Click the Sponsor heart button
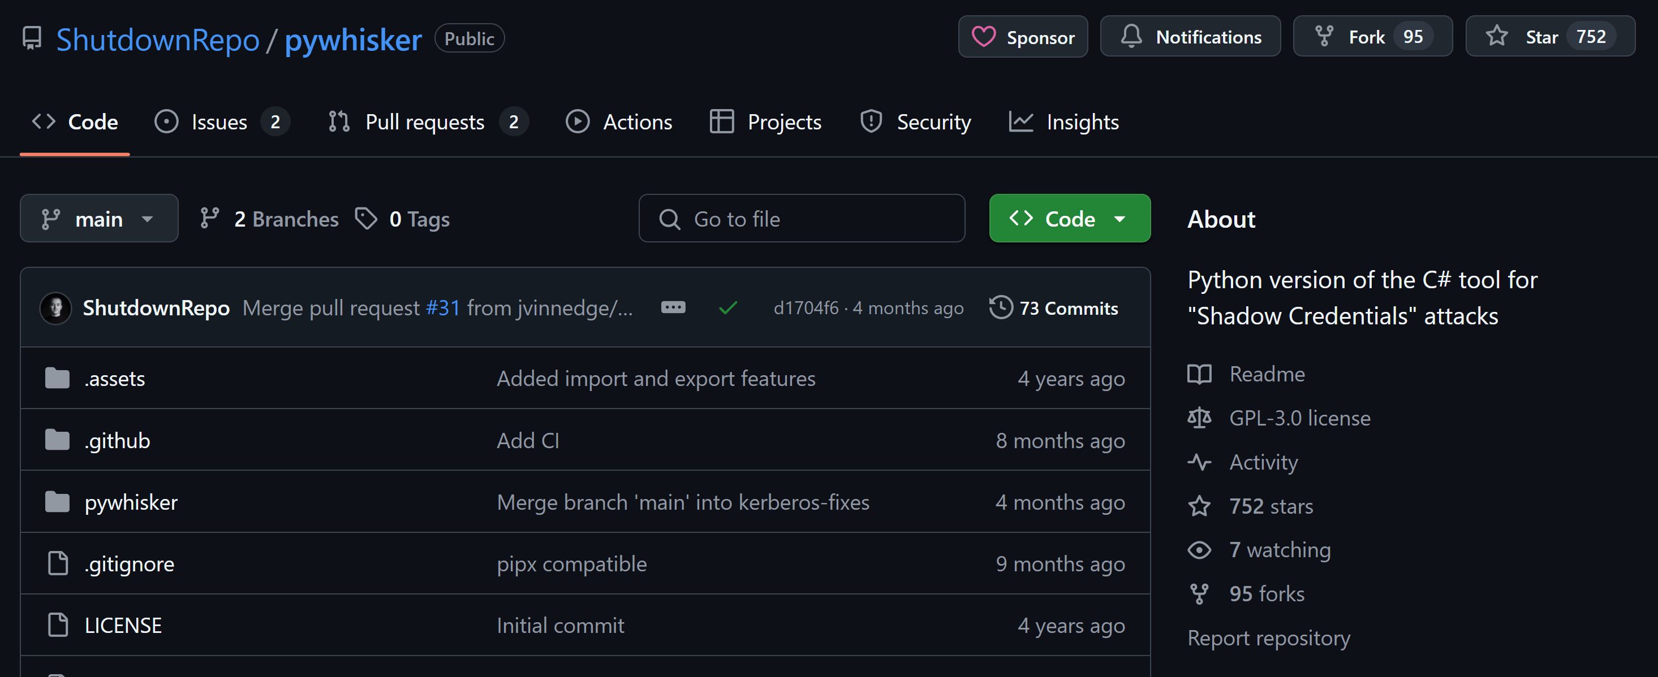The height and width of the screenshot is (677, 1658). 1023,37
